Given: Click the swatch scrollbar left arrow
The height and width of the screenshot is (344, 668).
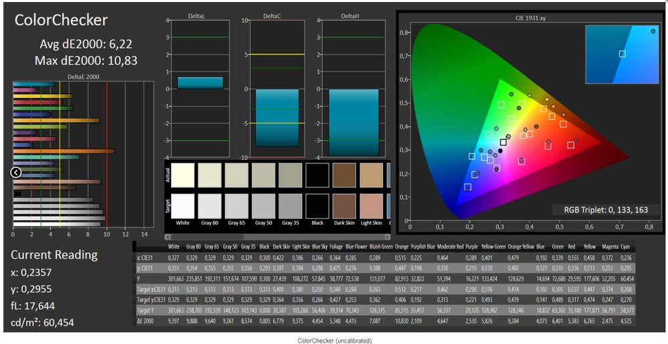Looking at the screenshot, I should pyautogui.click(x=168, y=237).
